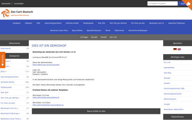
Task: Open the winchesterblack.zencartdemo.at link
Action: pyautogui.click(x=48, y=105)
